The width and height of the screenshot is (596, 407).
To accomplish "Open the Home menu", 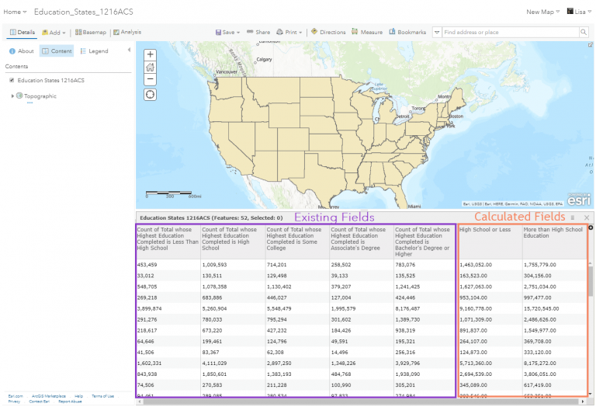I will [16, 12].
